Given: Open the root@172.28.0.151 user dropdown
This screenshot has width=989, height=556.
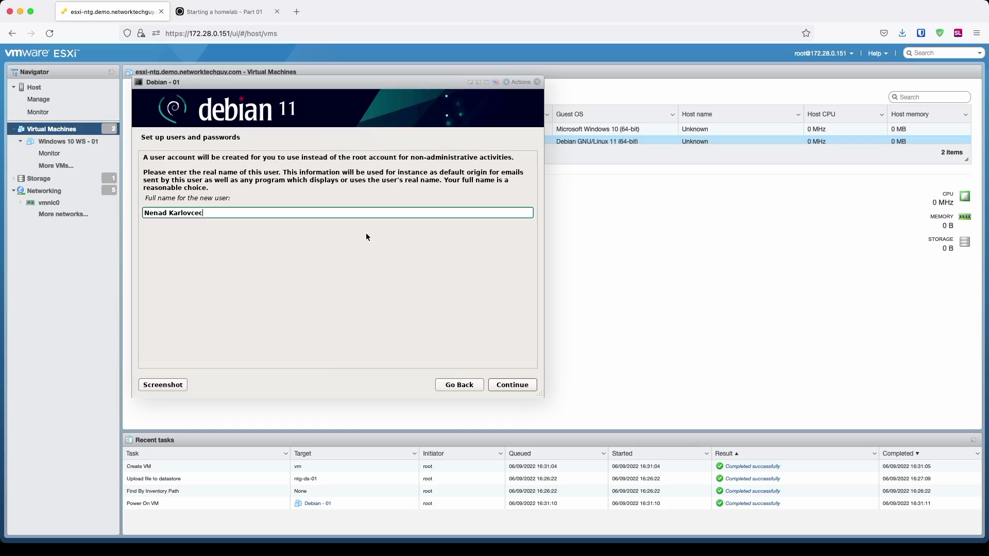Looking at the screenshot, I should click(x=824, y=54).
